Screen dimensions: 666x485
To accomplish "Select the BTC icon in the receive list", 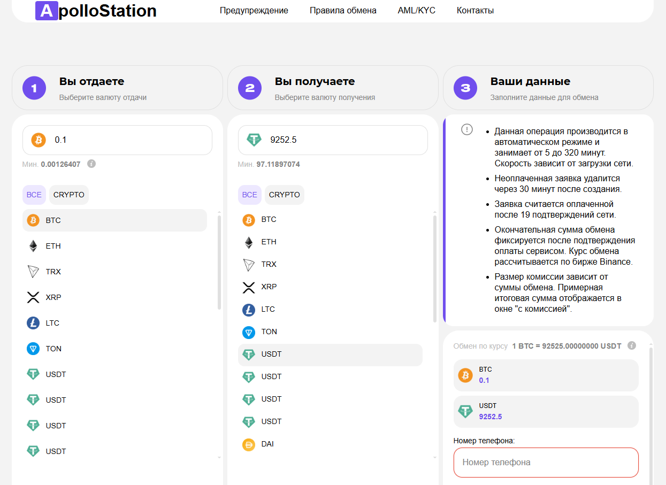I will [x=249, y=220].
